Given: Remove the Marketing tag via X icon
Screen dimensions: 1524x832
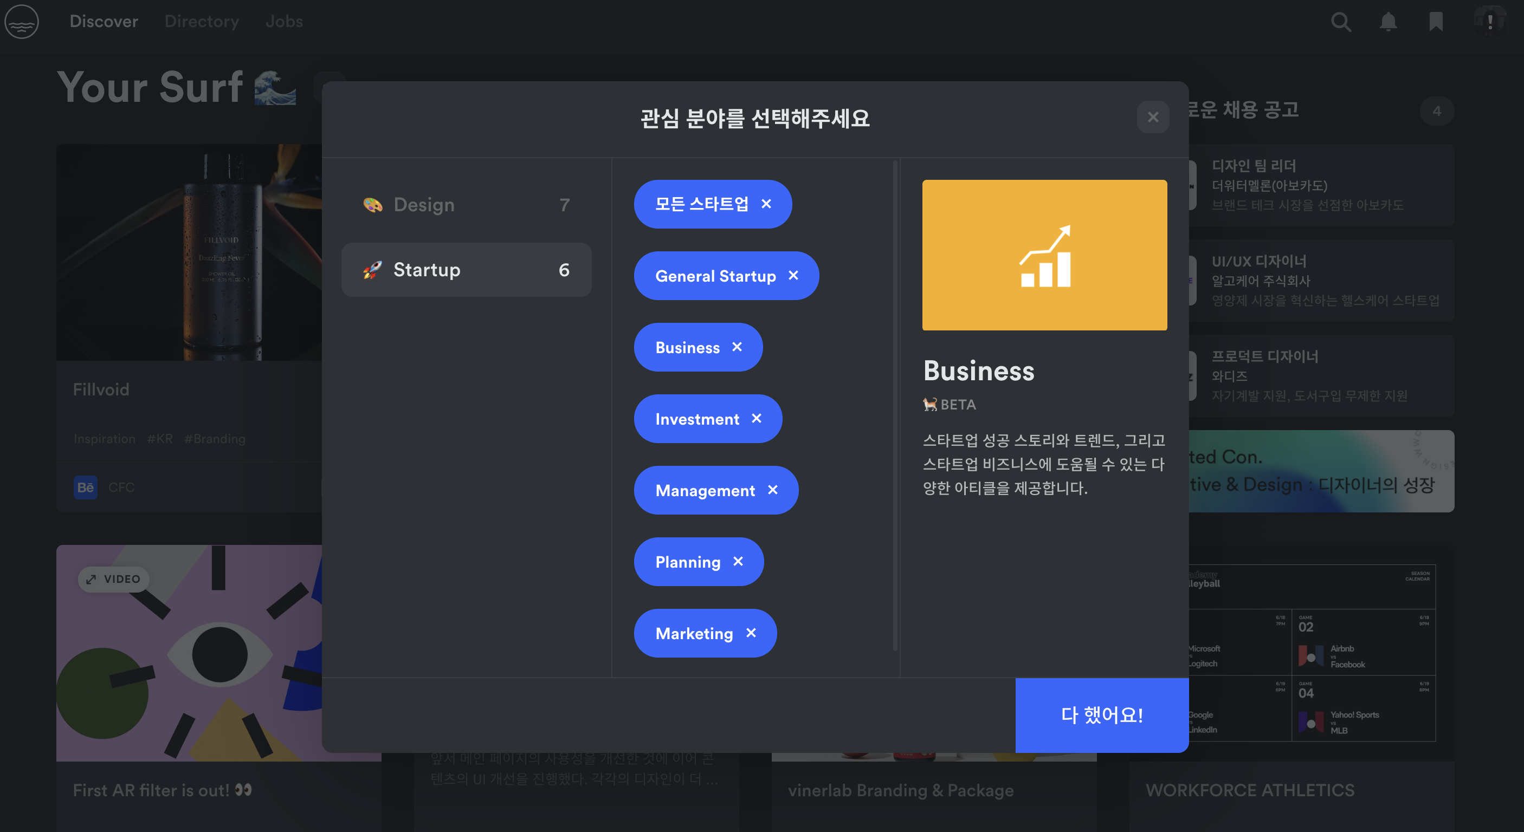Looking at the screenshot, I should 751,633.
